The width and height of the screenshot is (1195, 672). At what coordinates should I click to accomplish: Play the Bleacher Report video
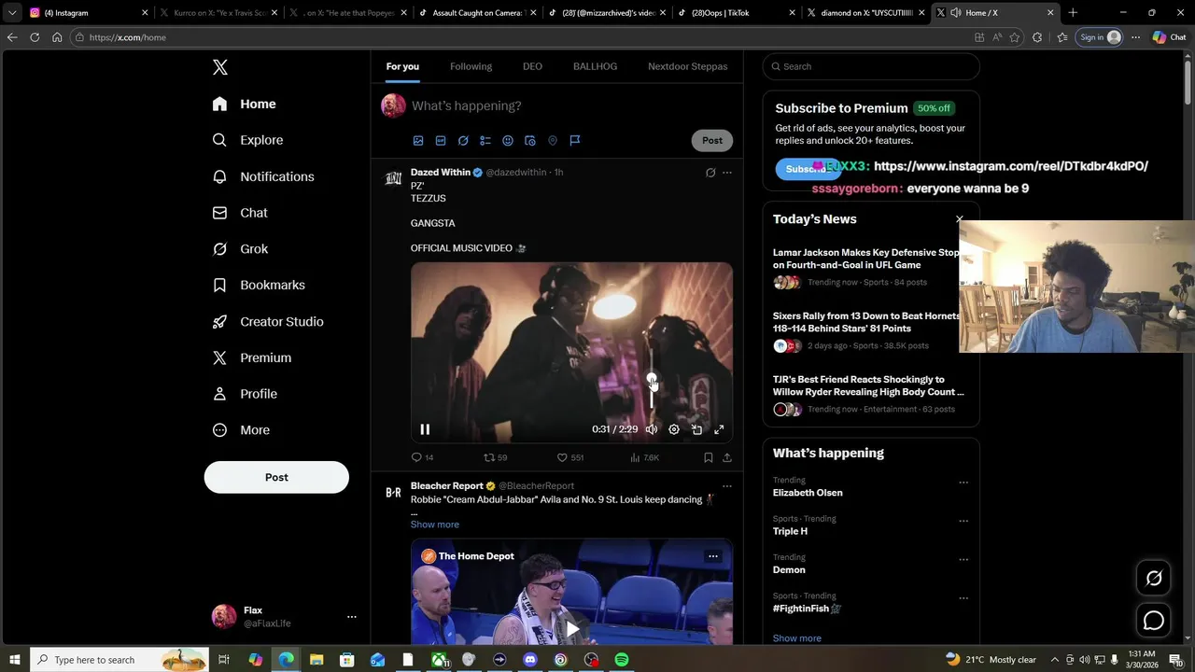click(571, 628)
